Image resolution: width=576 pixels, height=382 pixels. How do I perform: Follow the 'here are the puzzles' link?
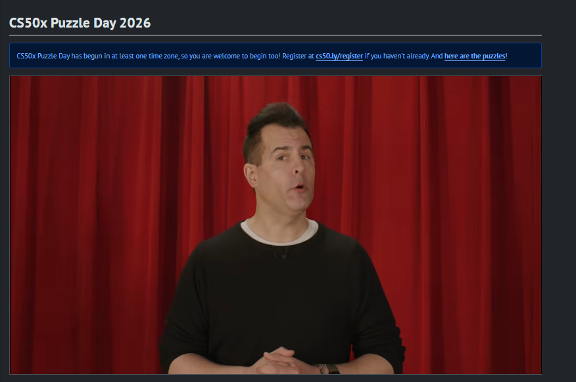click(x=475, y=56)
